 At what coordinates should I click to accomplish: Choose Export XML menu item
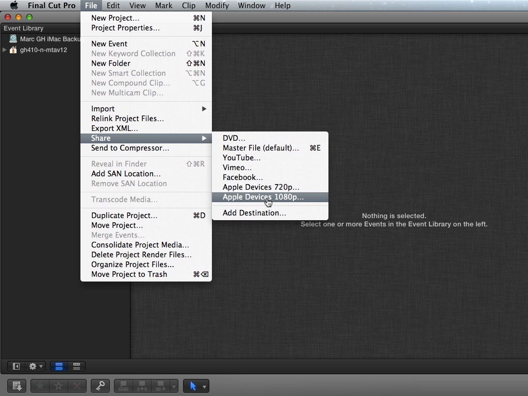pyautogui.click(x=146, y=128)
